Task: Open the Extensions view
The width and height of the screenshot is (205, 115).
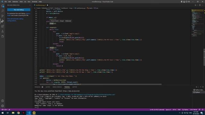Action: click(3, 26)
